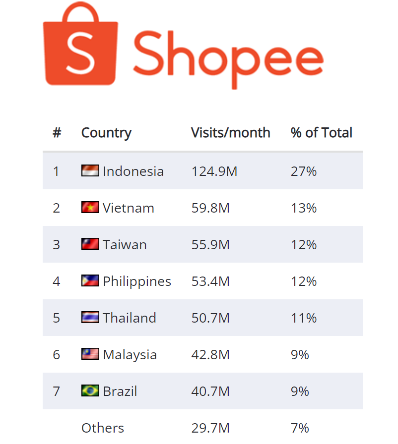
Task: Click the Thailand flag icon
Action: pyautogui.click(x=90, y=318)
